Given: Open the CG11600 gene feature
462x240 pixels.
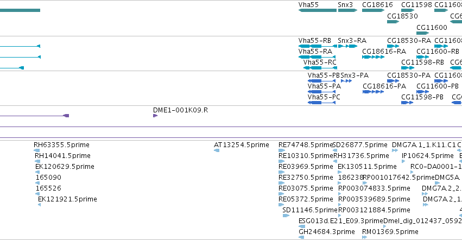Looking at the screenshot, I should tap(423, 33).
